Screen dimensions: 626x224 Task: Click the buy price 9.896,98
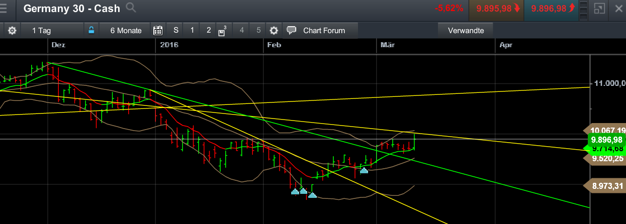coord(552,9)
